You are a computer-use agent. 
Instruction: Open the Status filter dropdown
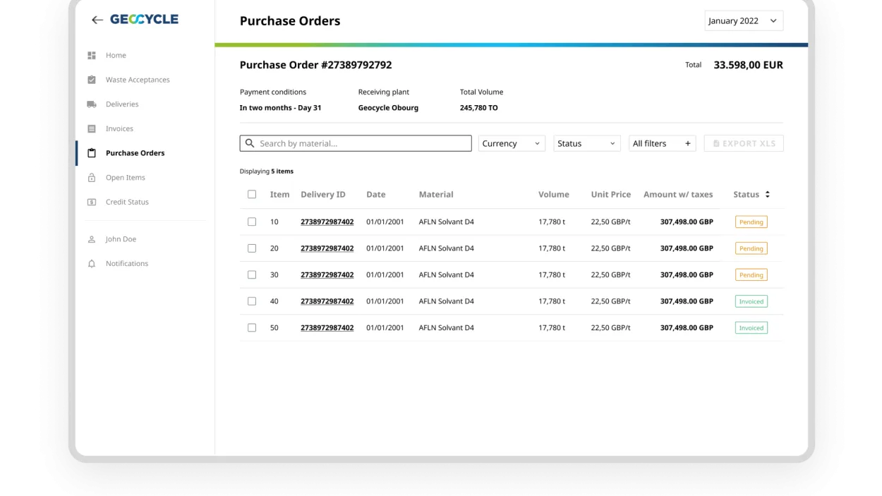[586, 144]
